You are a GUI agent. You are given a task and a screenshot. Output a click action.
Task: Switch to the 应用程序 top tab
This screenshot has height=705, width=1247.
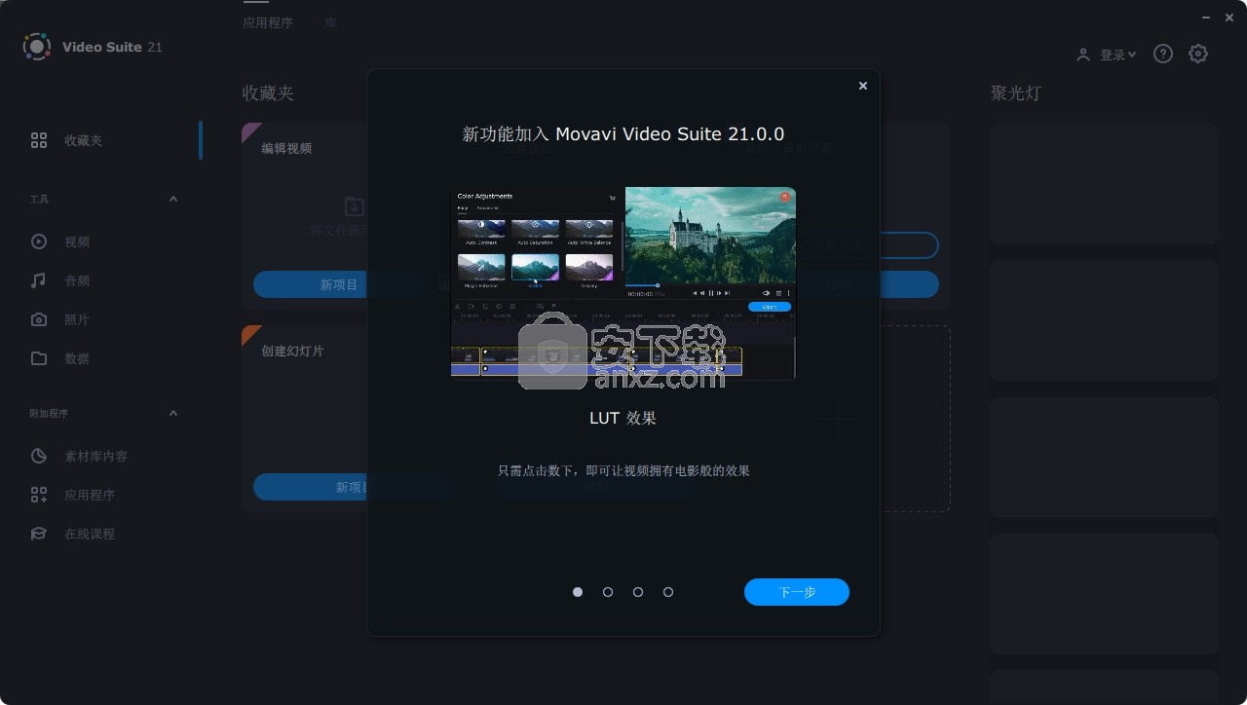click(268, 22)
